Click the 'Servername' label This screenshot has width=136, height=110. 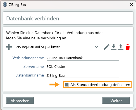pyautogui.click(x=34, y=66)
